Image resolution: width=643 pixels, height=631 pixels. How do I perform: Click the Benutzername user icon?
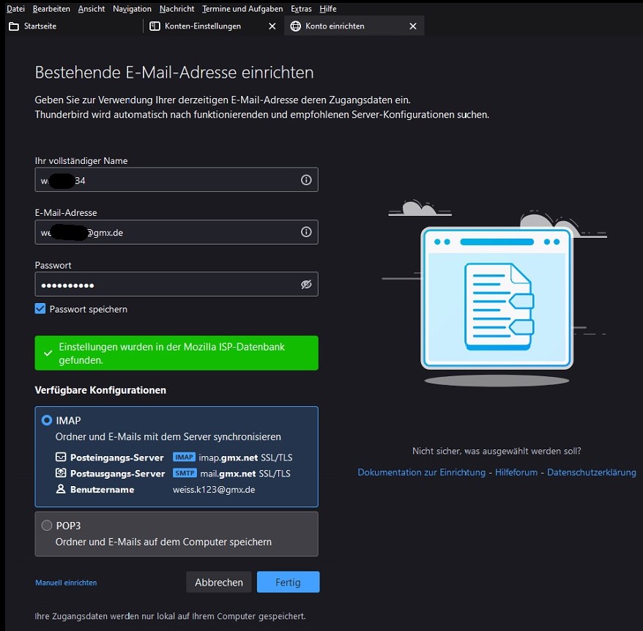tap(62, 489)
